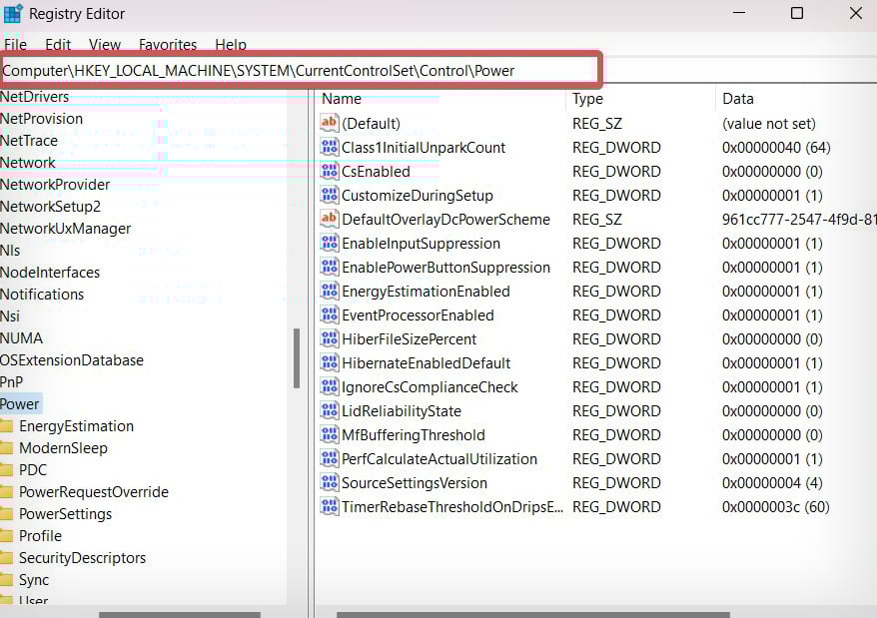The width and height of the screenshot is (877, 618).
Task: Click the PDC folder icon
Action: [x=7, y=470]
